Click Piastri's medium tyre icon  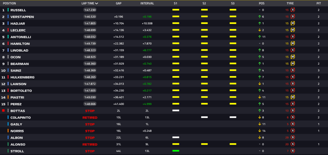(x=293, y=97)
